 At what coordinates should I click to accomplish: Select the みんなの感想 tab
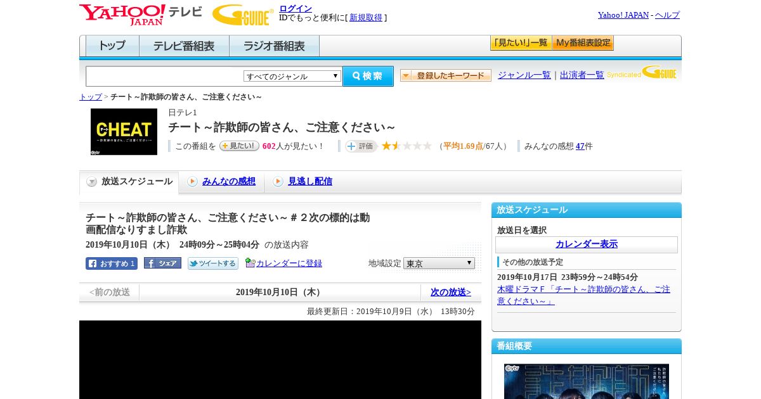click(229, 181)
